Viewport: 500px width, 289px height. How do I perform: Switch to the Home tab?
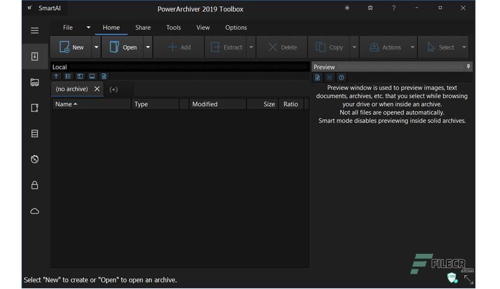[111, 27]
